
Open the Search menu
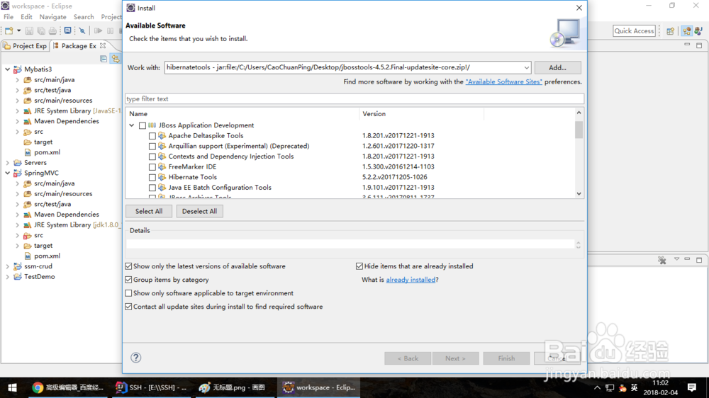click(x=84, y=17)
